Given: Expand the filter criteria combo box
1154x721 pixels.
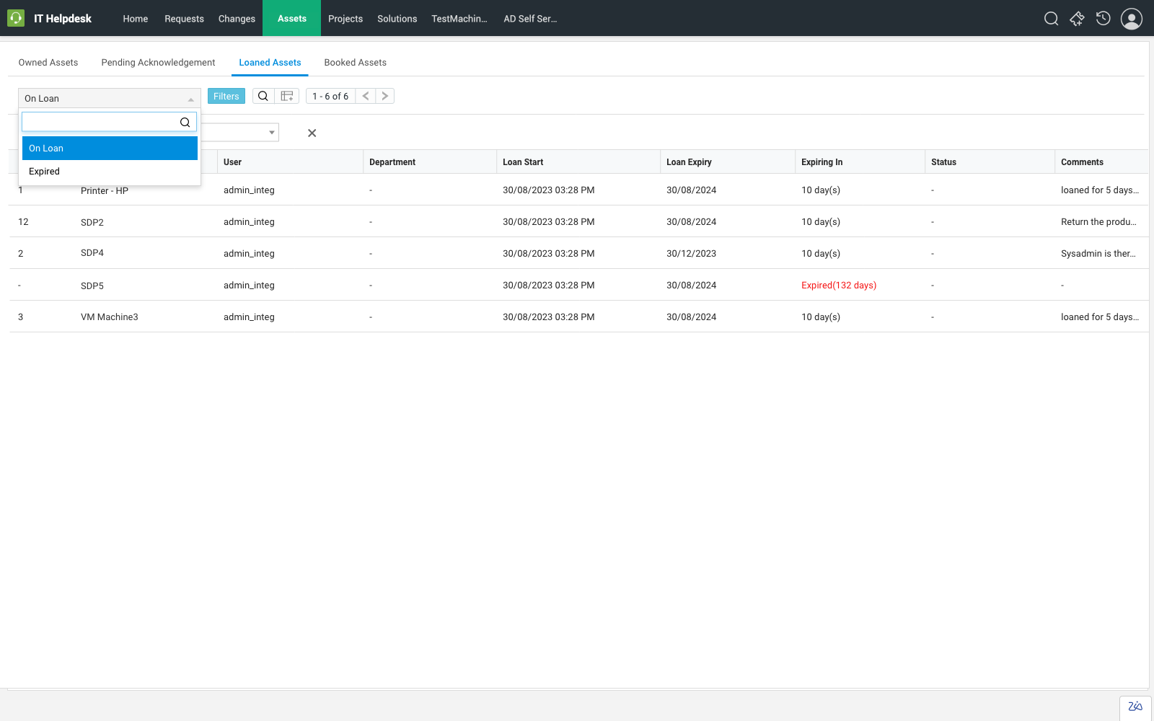Looking at the screenshot, I should (x=271, y=133).
